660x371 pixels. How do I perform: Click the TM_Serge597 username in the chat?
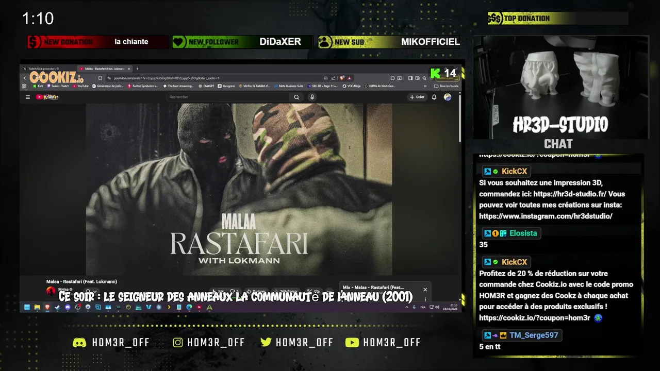coord(534,335)
